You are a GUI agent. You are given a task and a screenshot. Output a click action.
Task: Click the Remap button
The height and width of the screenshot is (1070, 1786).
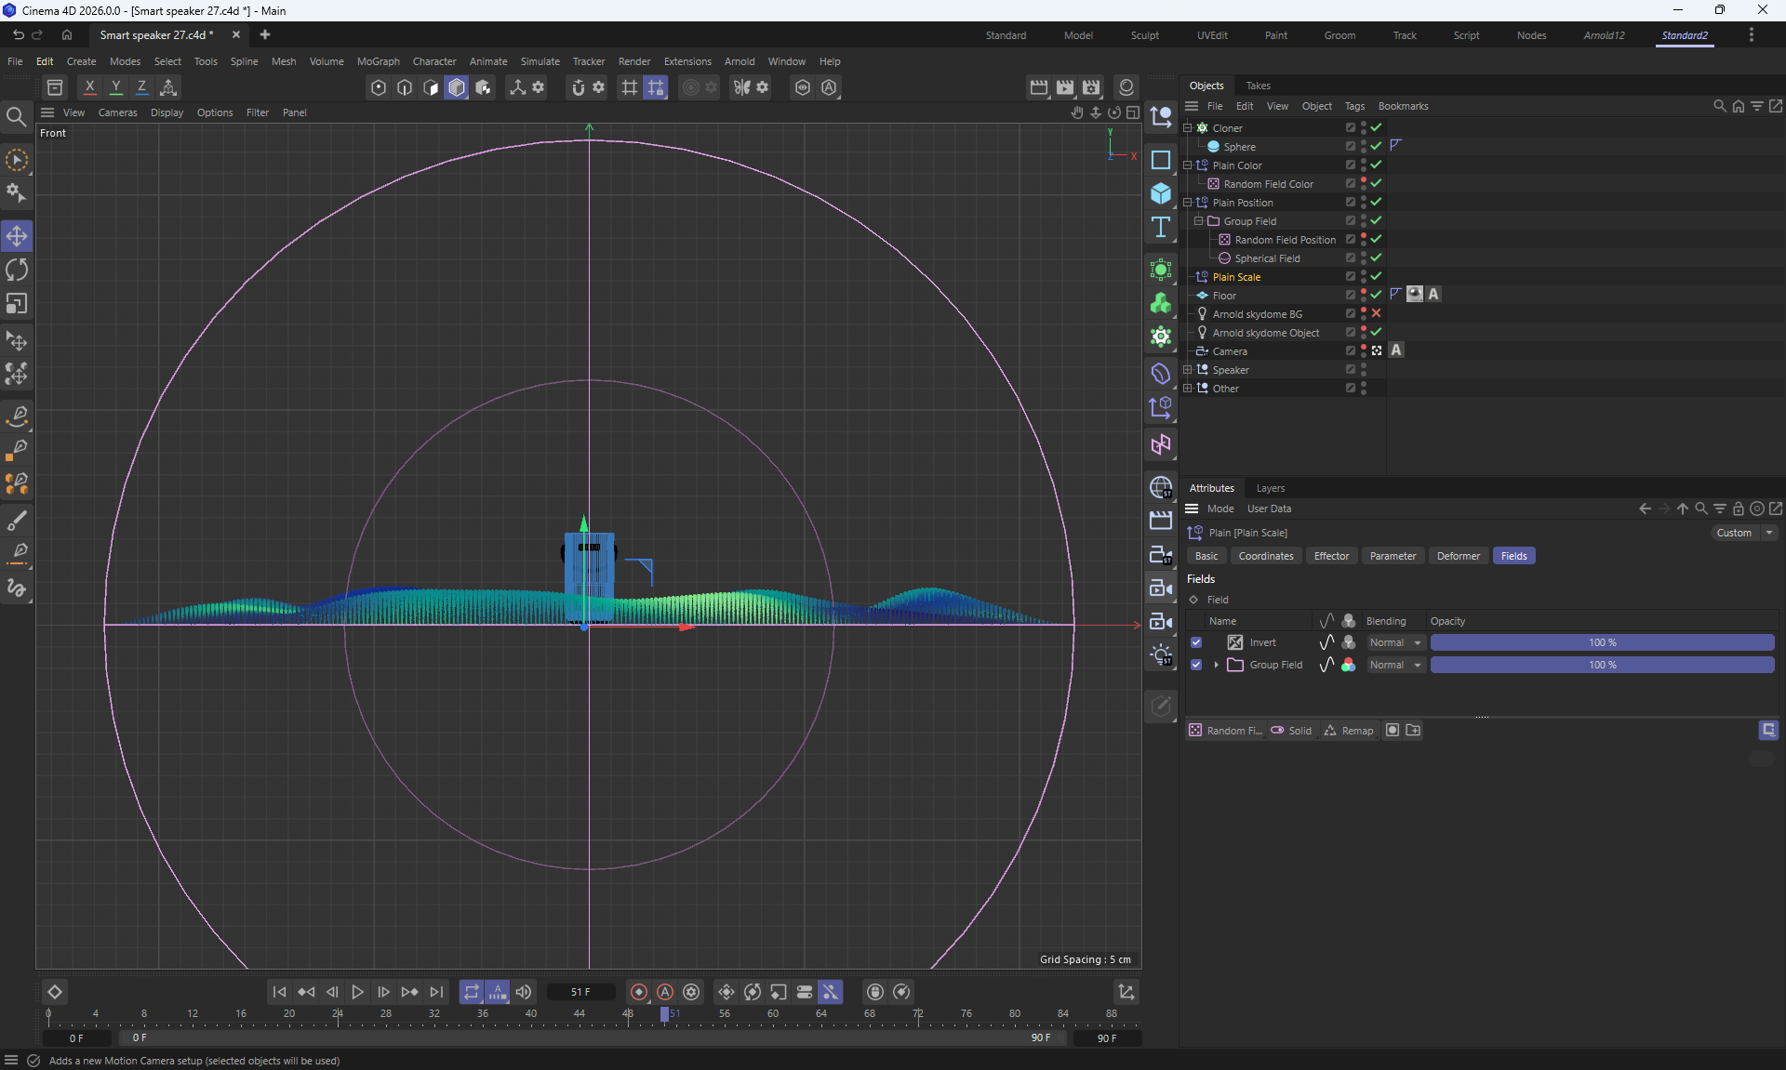(1349, 731)
